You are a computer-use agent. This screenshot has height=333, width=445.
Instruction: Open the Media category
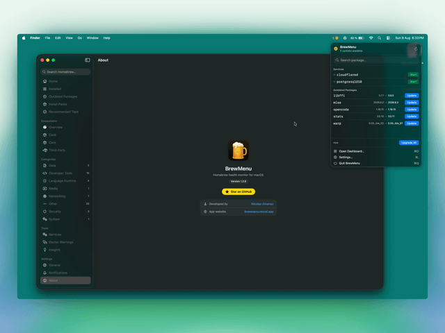tap(65, 188)
